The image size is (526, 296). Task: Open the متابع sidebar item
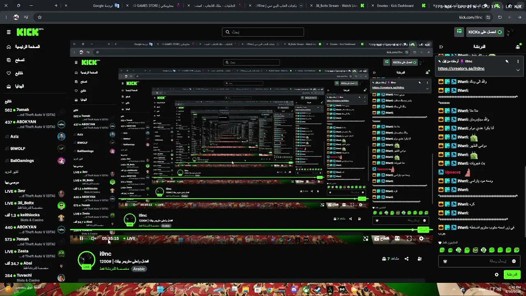point(15,73)
